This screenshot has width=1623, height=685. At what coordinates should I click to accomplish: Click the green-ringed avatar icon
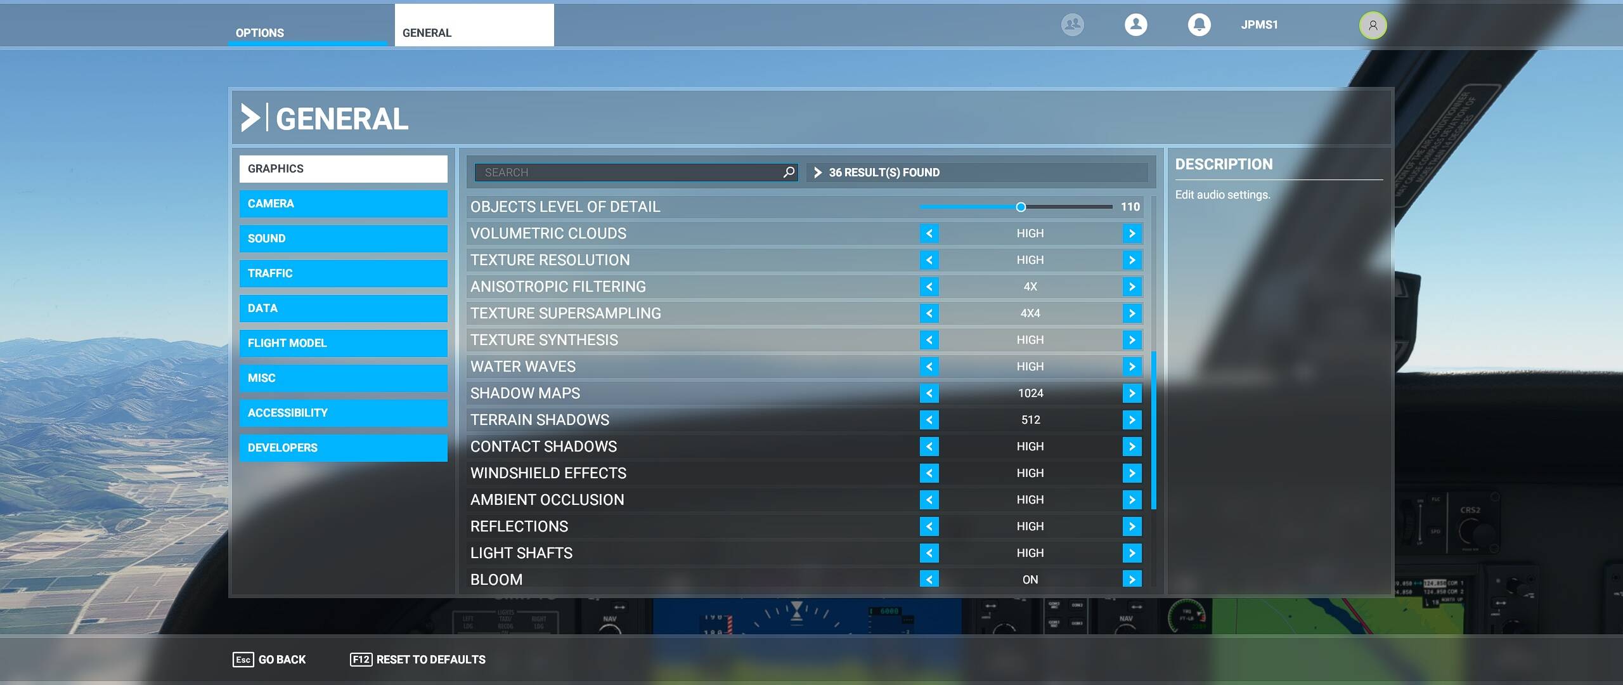coord(1373,25)
